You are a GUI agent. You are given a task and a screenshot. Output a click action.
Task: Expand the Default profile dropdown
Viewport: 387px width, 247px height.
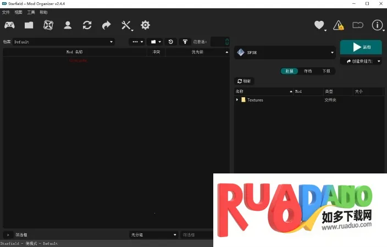coord(63,42)
